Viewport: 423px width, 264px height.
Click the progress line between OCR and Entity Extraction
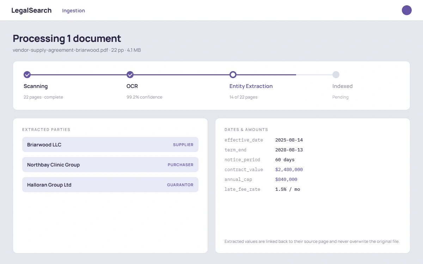tap(182, 75)
